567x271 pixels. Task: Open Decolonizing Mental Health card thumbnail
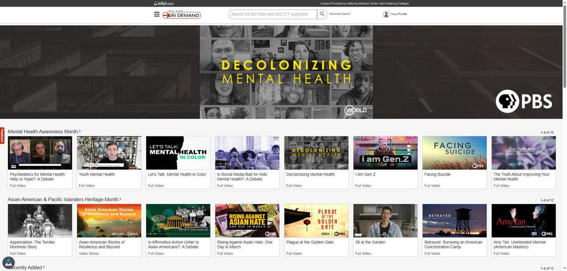[316, 153]
